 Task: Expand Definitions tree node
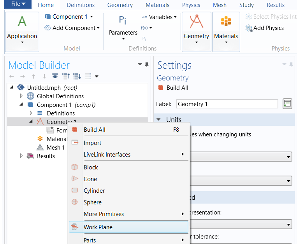[31, 113]
